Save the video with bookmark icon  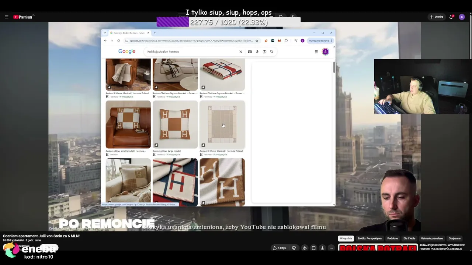pyautogui.click(x=313, y=248)
